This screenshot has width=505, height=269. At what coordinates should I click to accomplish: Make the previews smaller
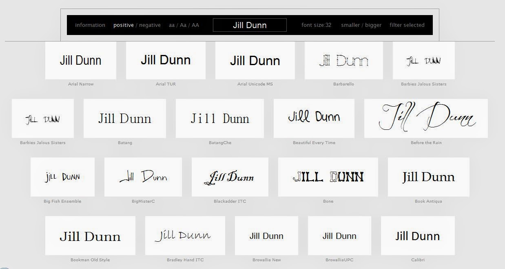(350, 25)
